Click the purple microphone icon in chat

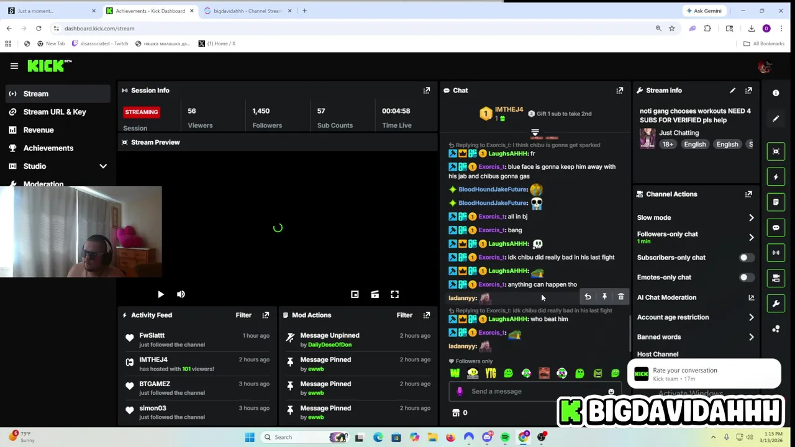tap(460, 392)
